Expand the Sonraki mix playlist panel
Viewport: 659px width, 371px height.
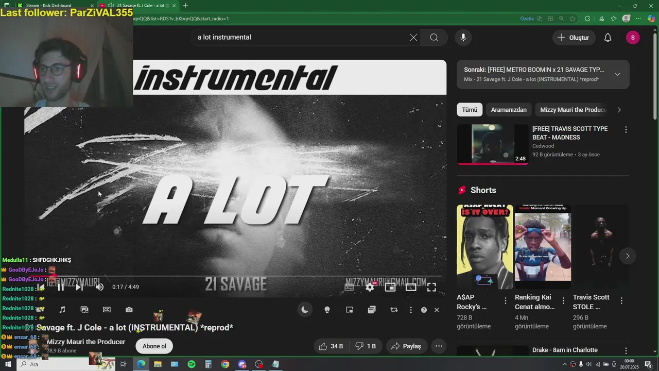coord(617,74)
